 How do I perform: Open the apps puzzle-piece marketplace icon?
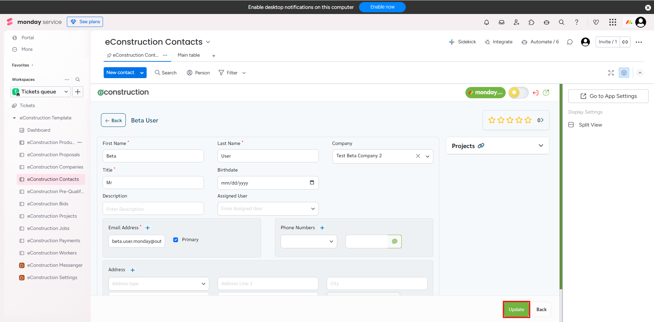(531, 22)
